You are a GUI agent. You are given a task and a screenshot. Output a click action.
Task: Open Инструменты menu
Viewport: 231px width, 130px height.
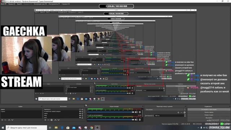pos(54,4)
